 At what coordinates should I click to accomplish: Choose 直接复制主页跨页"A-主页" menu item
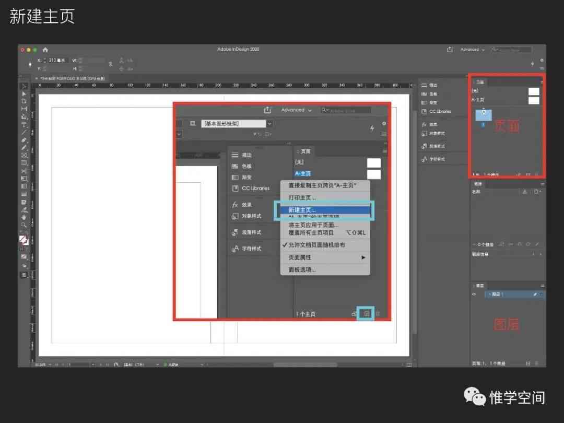tap(325, 185)
